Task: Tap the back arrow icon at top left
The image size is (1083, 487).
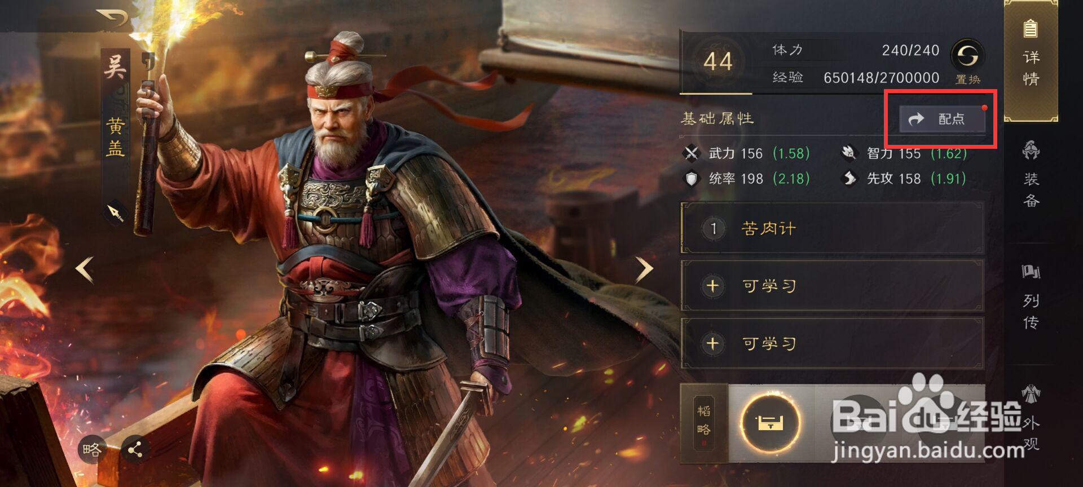Action: tap(113, 19)
